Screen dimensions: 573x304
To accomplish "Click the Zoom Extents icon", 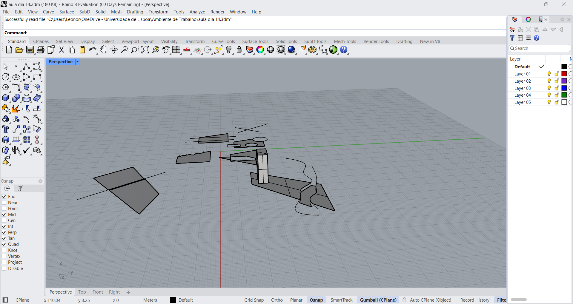I will coord(145,50).
